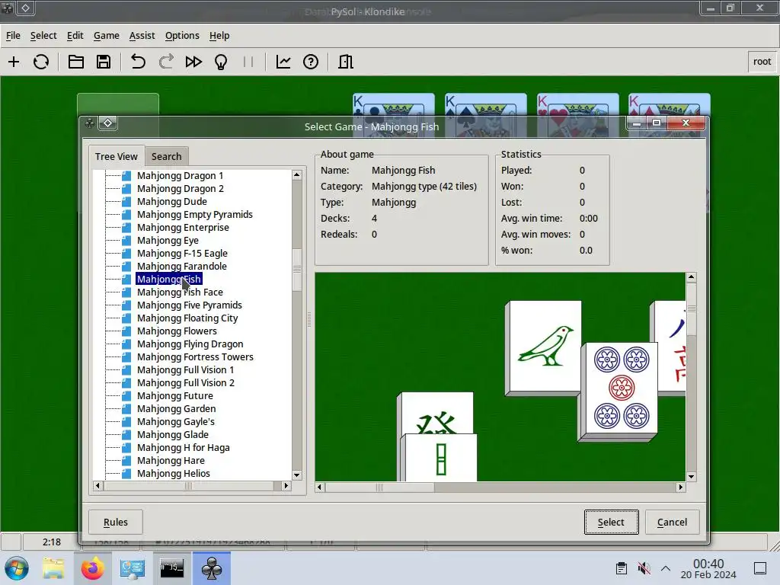
Task: Select Mahjongg Helios entry
Action: coord(174,473)
